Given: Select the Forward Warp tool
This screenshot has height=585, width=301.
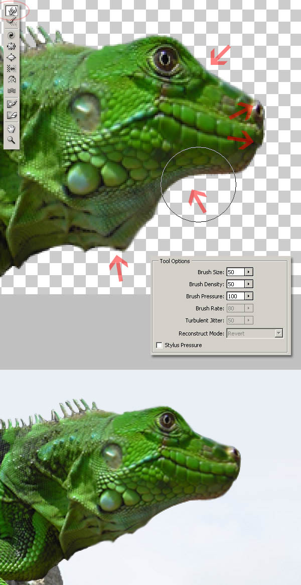Looking at the screenshot, I should point(12,10).
